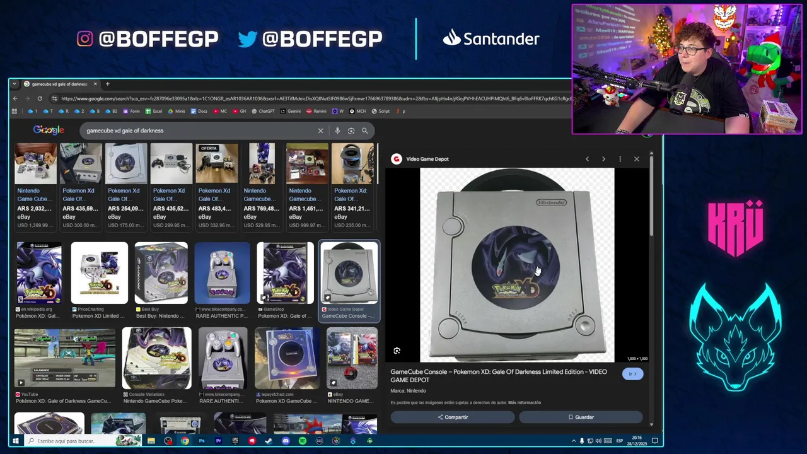Reload the Google search page
The image size is (807, 454).
coord(40,98)
